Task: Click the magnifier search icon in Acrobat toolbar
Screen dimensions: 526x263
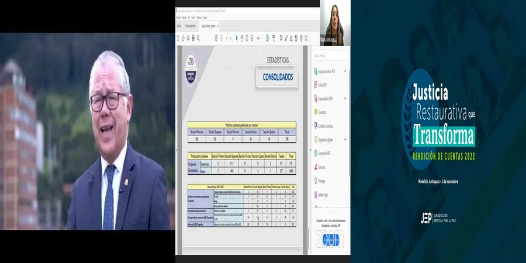Action: 198,38
